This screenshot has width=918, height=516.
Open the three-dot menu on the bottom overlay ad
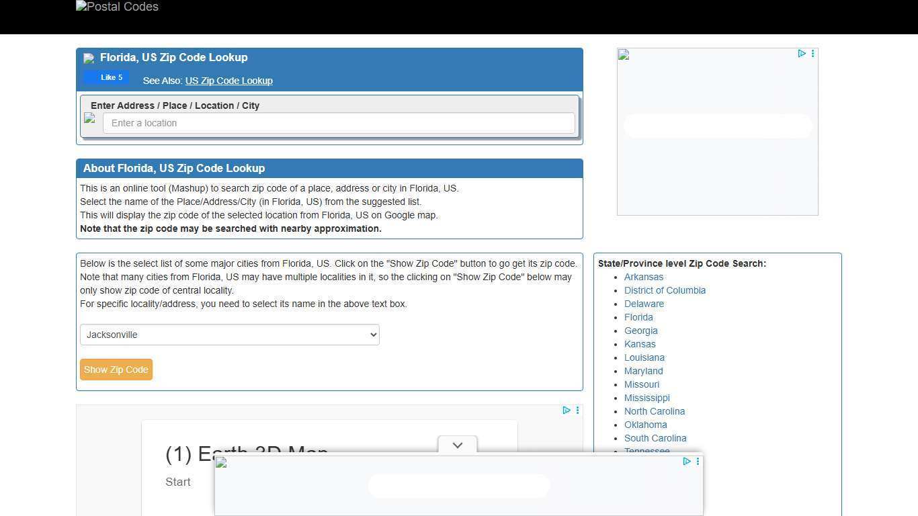coord(698,462)
